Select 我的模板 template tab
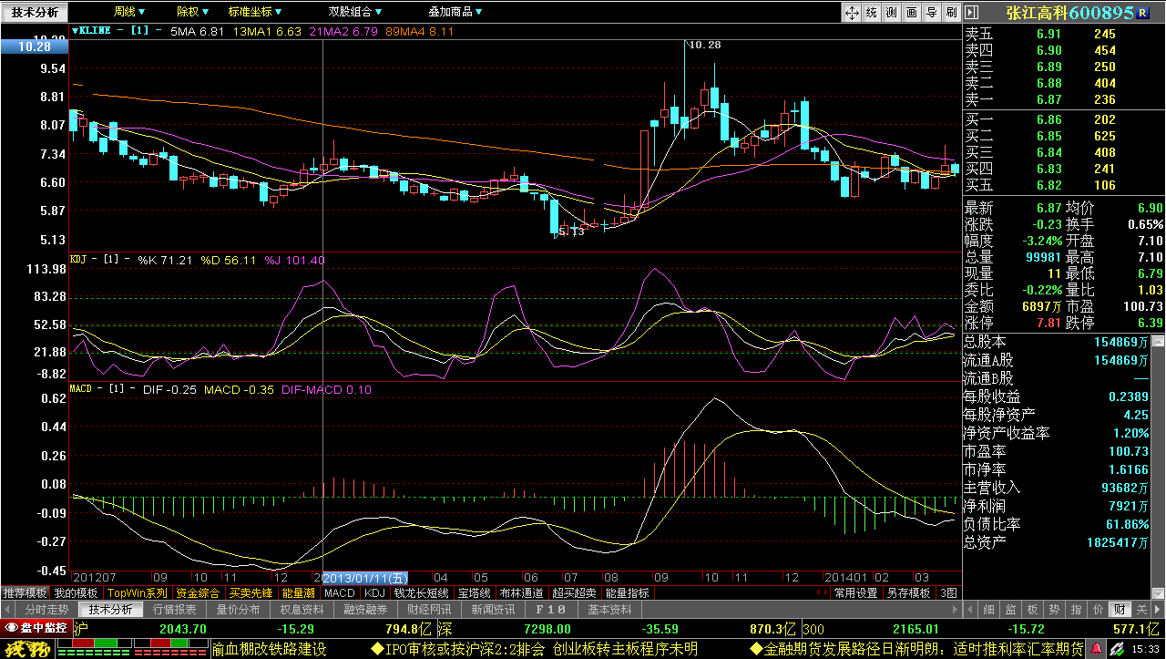 tap(76, 592)
